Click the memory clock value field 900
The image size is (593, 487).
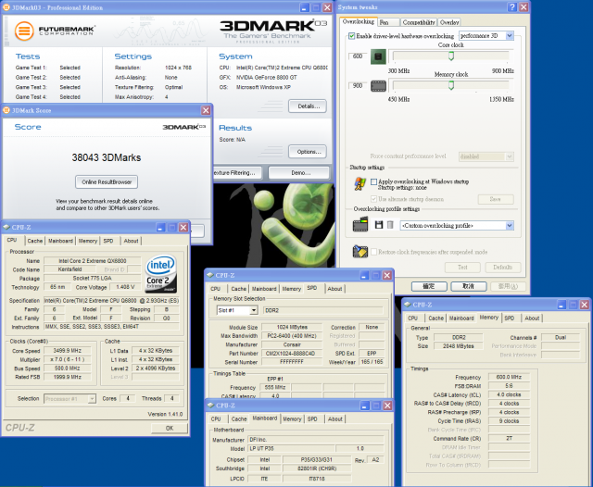point(358,86)
